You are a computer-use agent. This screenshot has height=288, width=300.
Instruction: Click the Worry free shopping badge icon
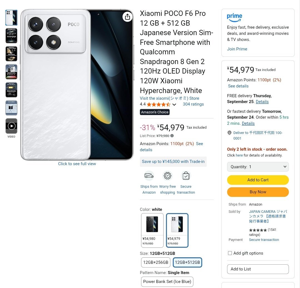tap(167, 176)
